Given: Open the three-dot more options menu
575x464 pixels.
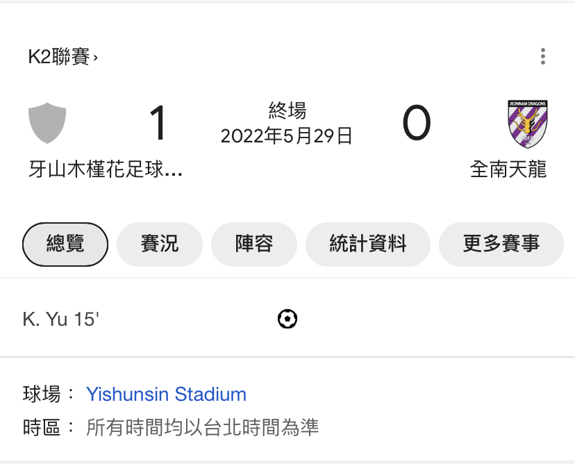Looking at the screenshot, I should 543,56.
